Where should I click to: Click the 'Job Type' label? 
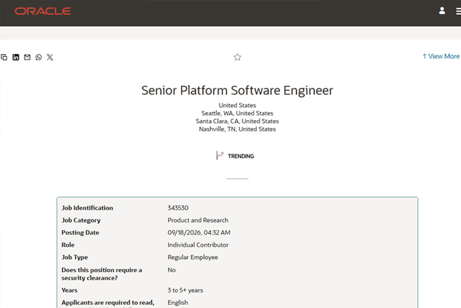75,257
